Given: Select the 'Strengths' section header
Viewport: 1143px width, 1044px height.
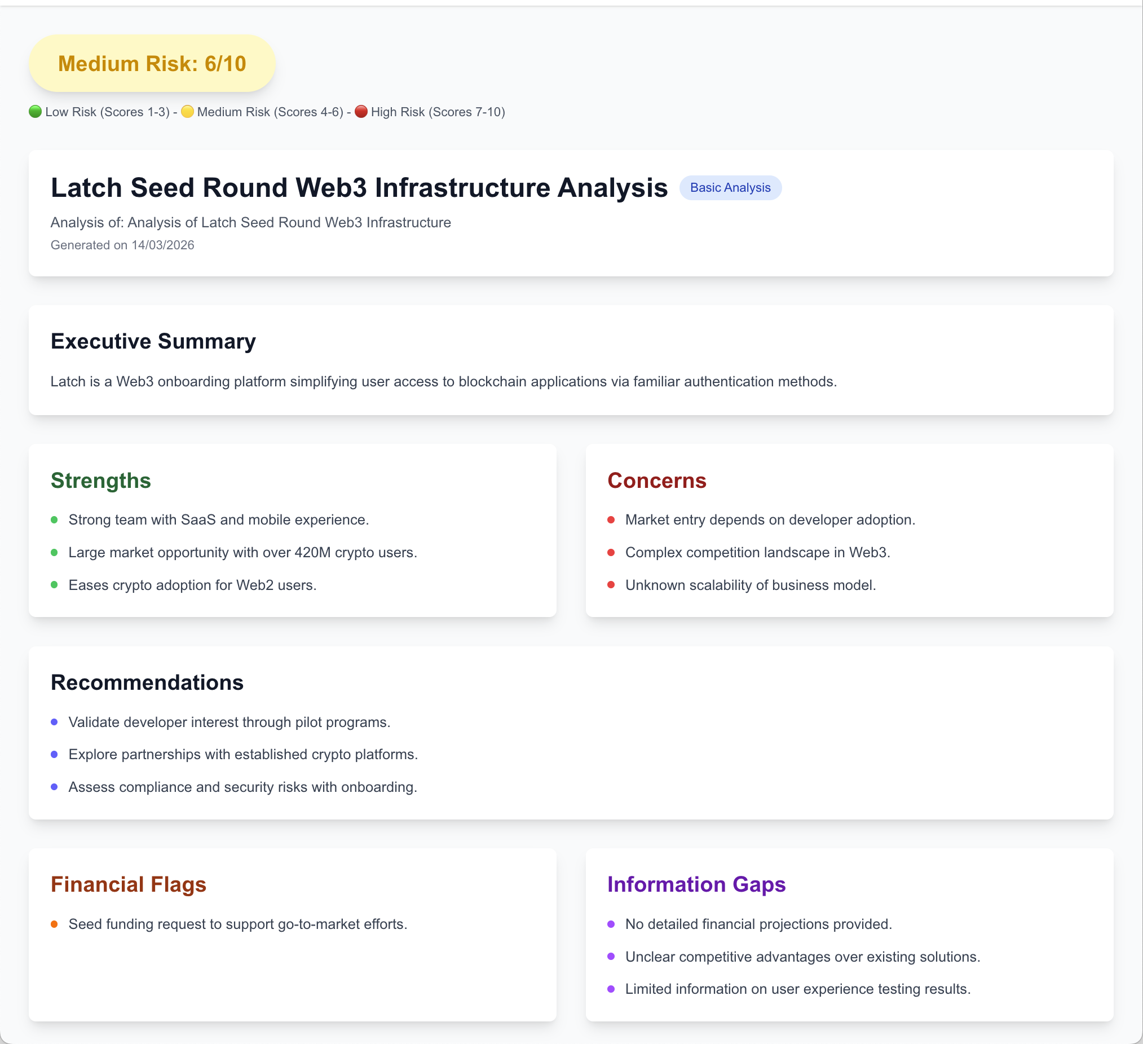Looking at the screenshot, I should click(x=100, y=481).
